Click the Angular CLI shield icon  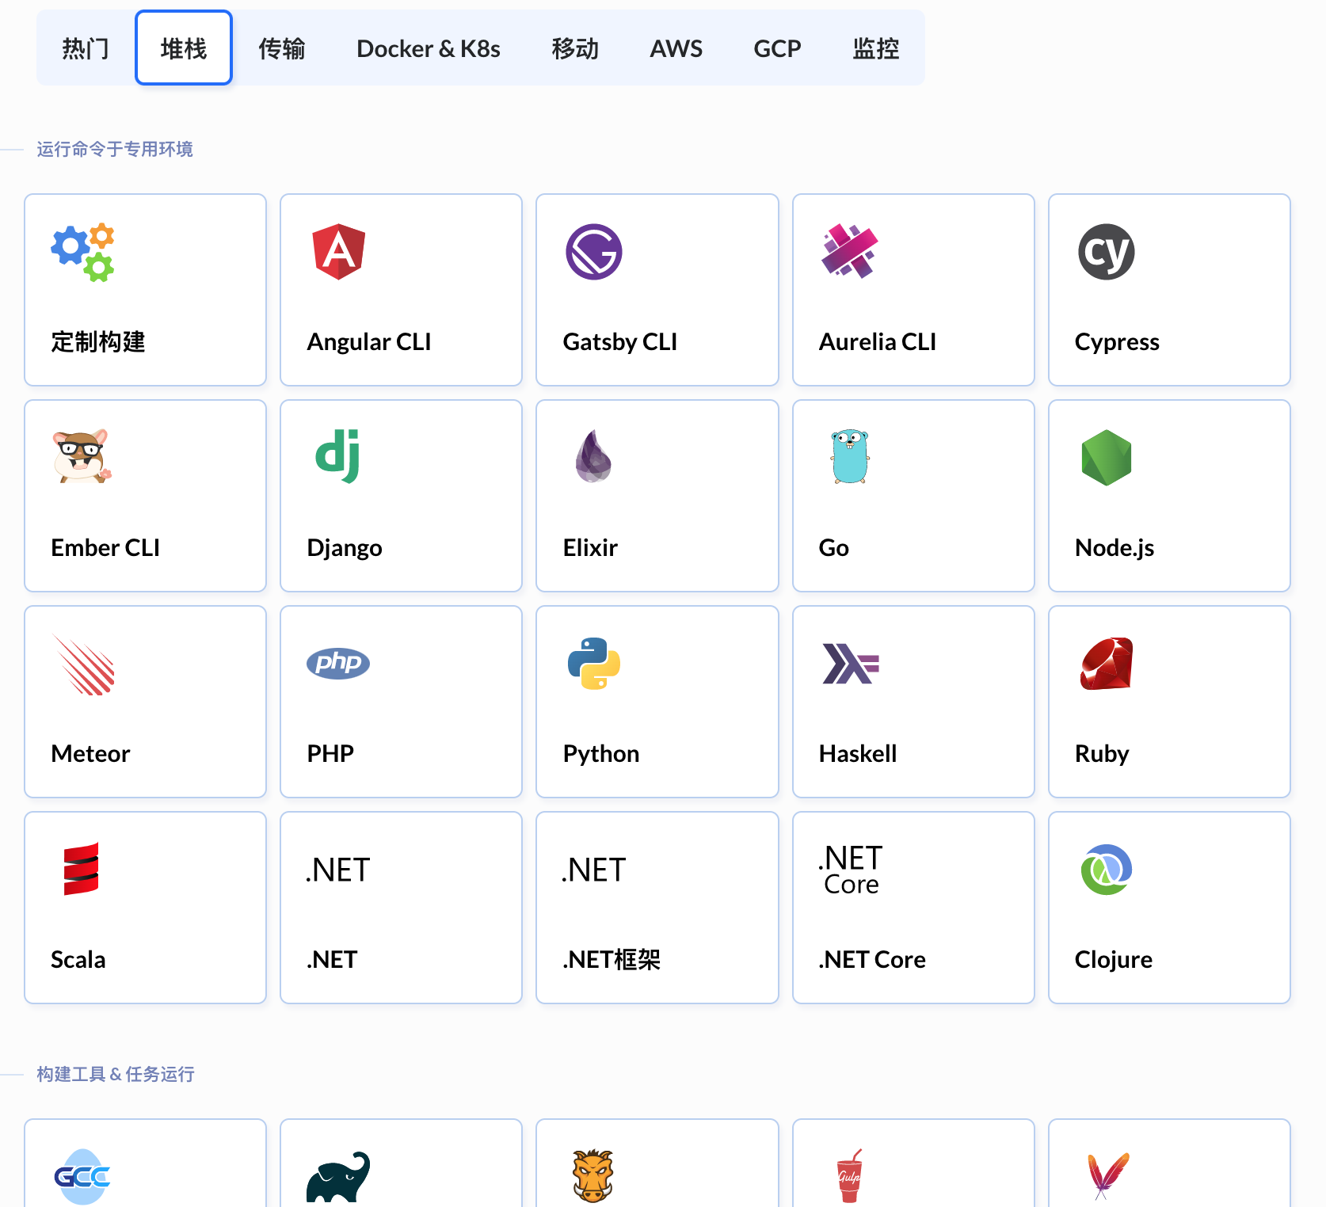[339, 252]
